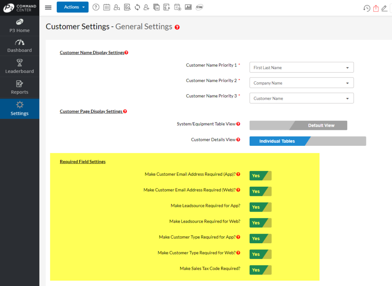Expand the Customer Name Priority 3 dropdown
This screenshot has width=392, height=286.
(x=301, y=98)
